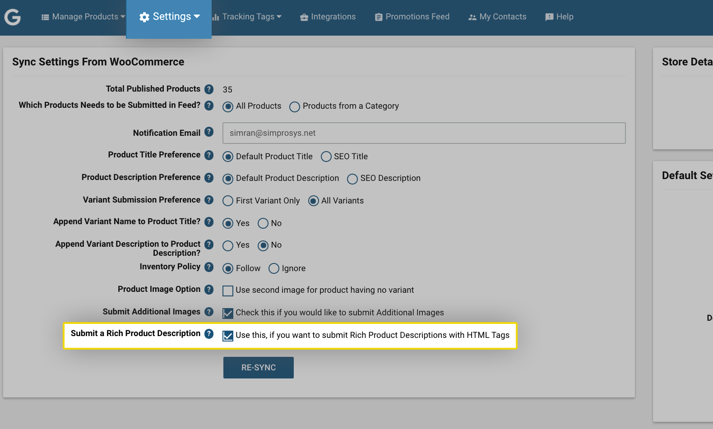Click the Promotions Feed clipboard icon
The height and width of the screenshot is (429, 713).
tap(379, 17)
